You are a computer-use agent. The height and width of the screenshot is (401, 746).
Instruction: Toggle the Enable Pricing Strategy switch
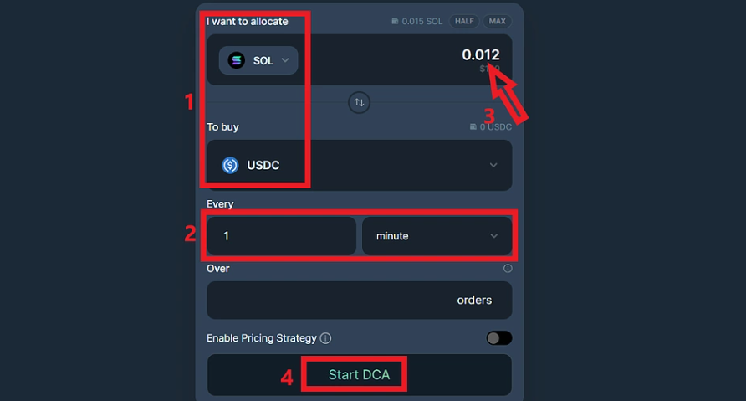tap(499, 338)
